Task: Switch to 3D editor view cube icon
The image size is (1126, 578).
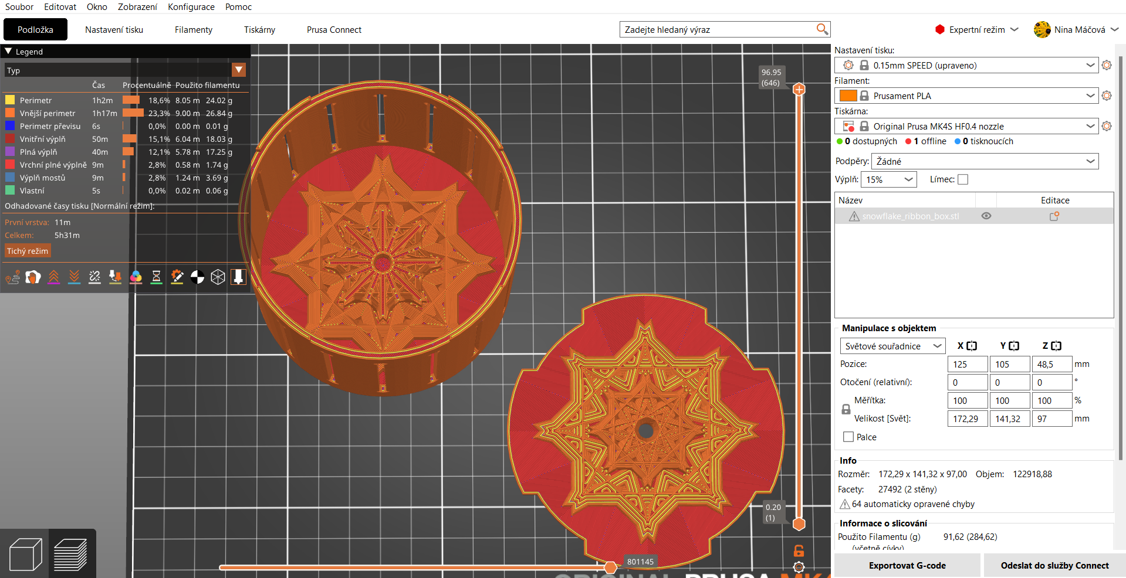Action: coord(26,554)
